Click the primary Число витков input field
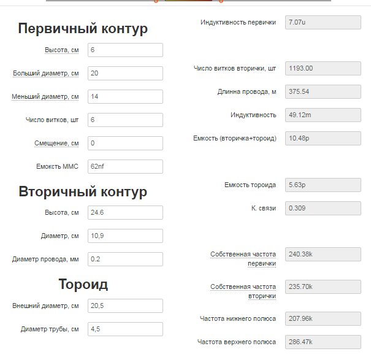 125,120
